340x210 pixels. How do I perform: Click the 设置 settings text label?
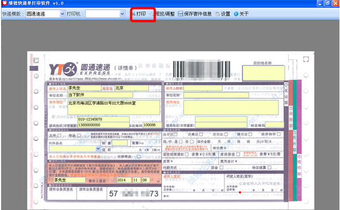tap(226, 14)
